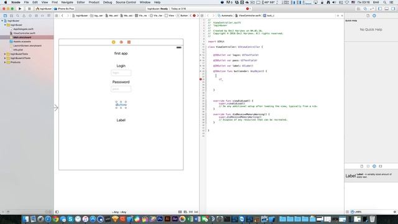Click the Login text field on canvas

121,73
